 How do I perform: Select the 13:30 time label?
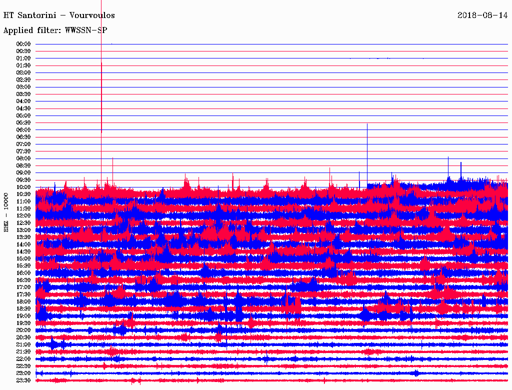coord(23,237)
